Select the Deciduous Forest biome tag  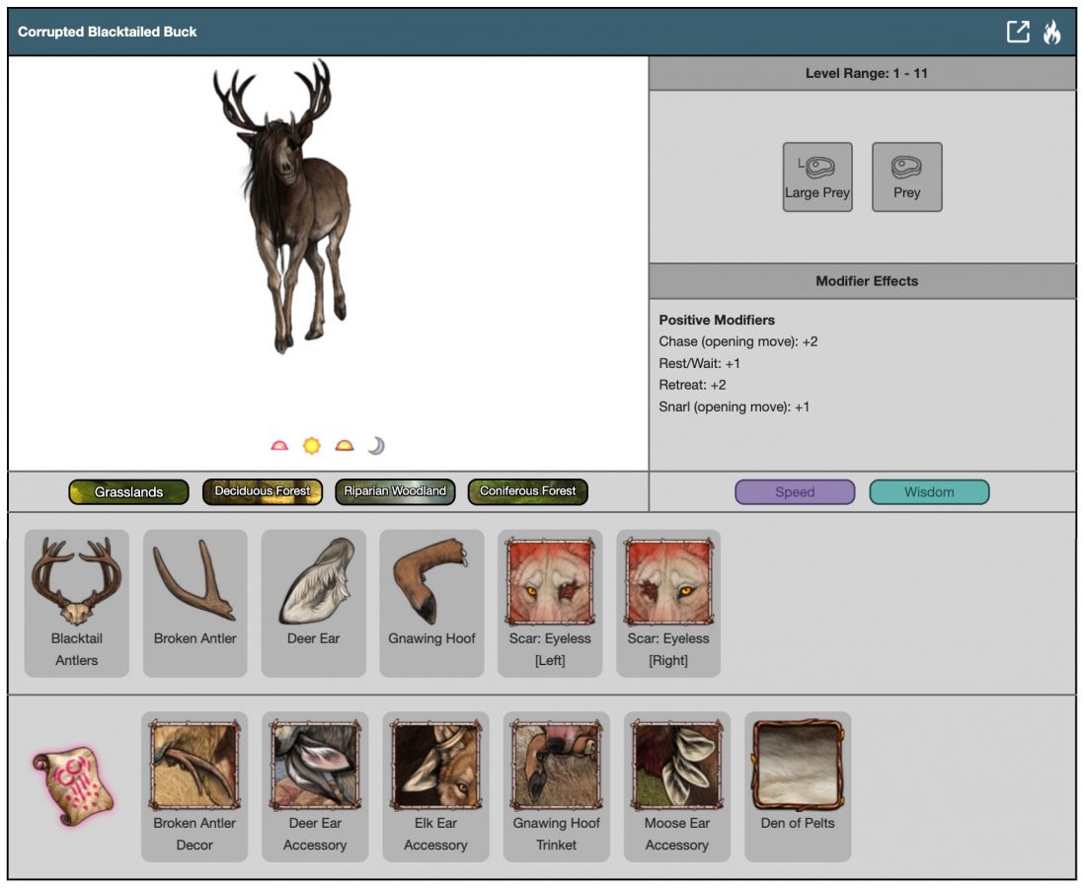pos(263,491)
